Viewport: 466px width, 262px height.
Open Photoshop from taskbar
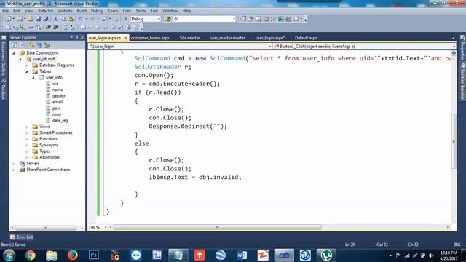(x=94, y=255)
